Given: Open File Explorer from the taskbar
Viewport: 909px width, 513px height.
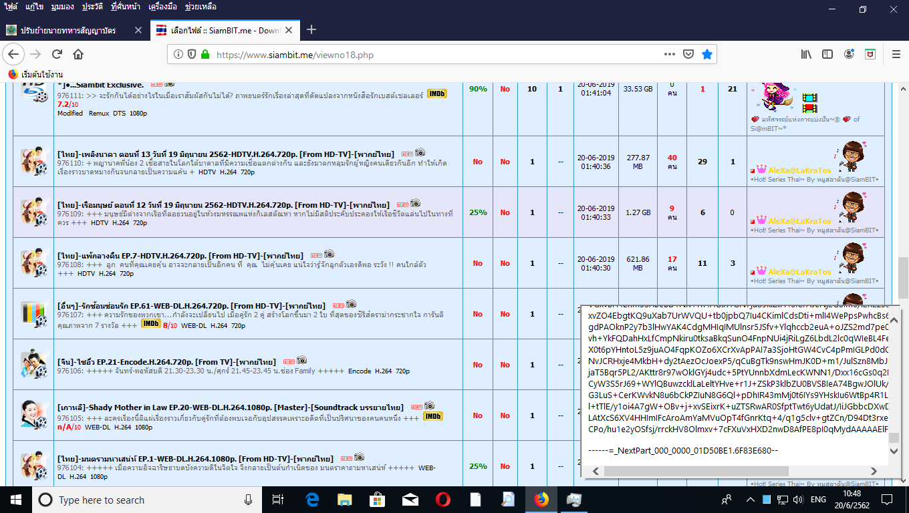Looking at the screenshot, I should 345,500.
